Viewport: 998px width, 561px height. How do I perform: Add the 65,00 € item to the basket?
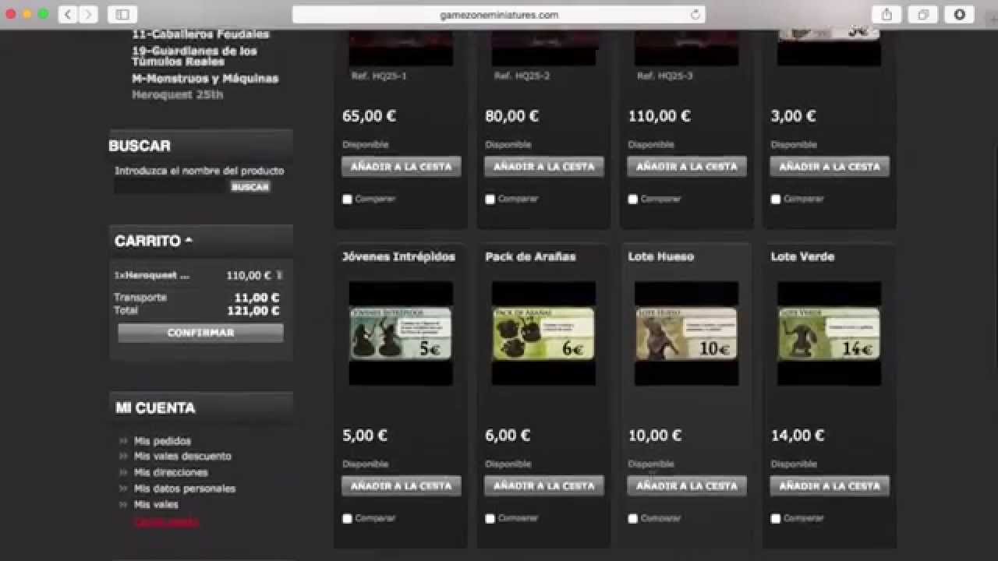(x=401, y=167)
